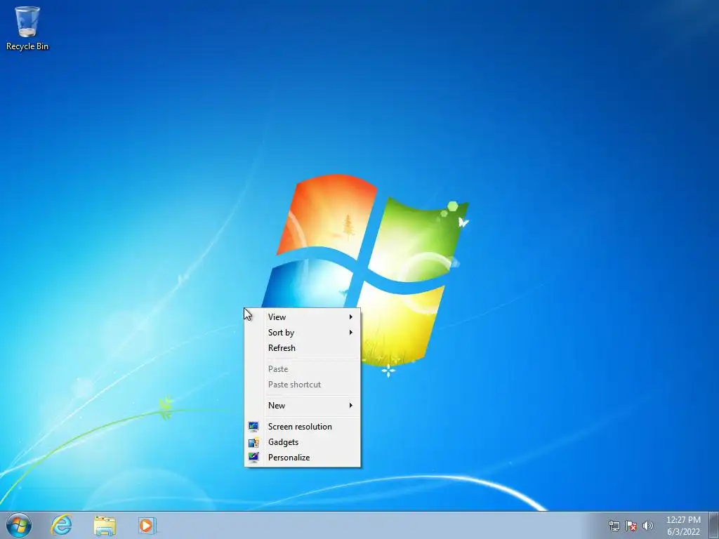This screenshot has width=719, height=539.
Task: Click the 6/3/2022 date text
Action: [x=683, y=532]
